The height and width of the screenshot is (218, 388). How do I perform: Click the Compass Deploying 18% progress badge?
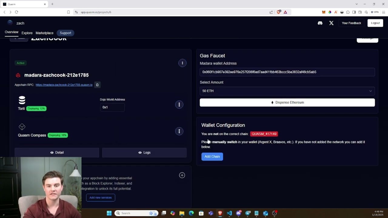58,135
